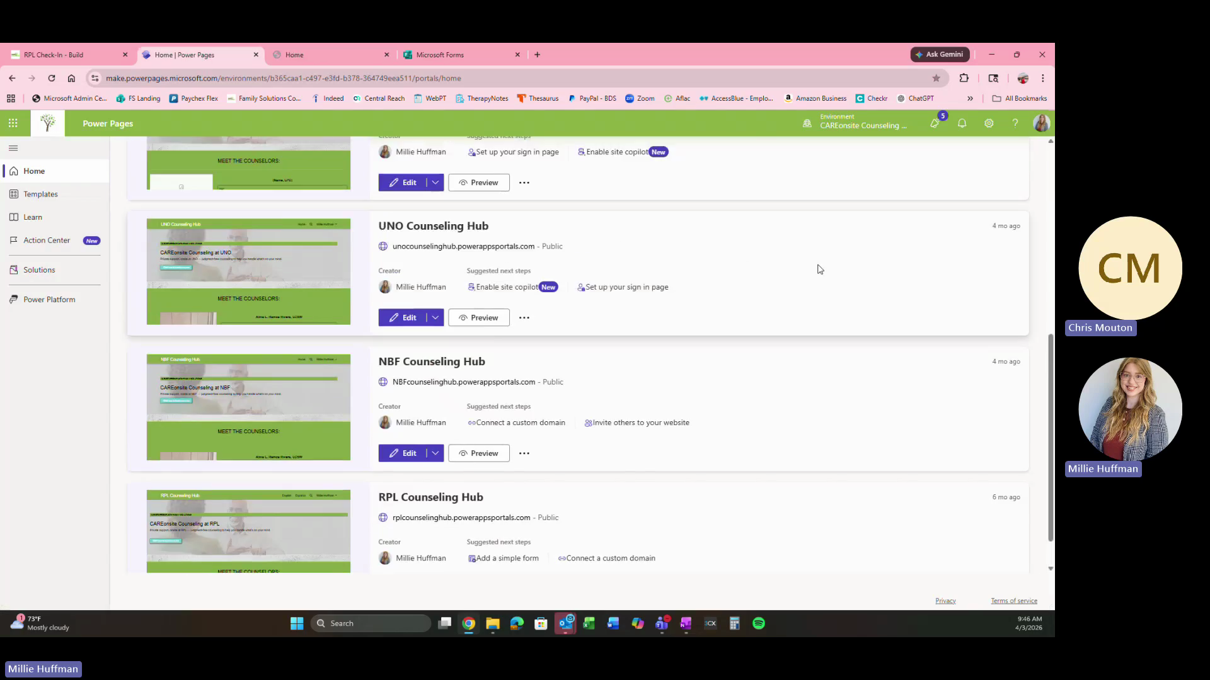
Task: Open the ChatGPT bookmark
Action: [915, 98]
